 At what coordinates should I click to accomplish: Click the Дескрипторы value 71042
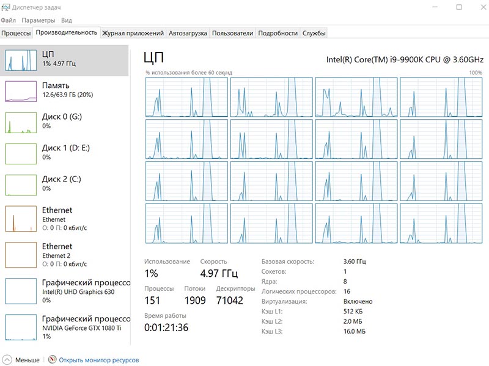point(230,300)
